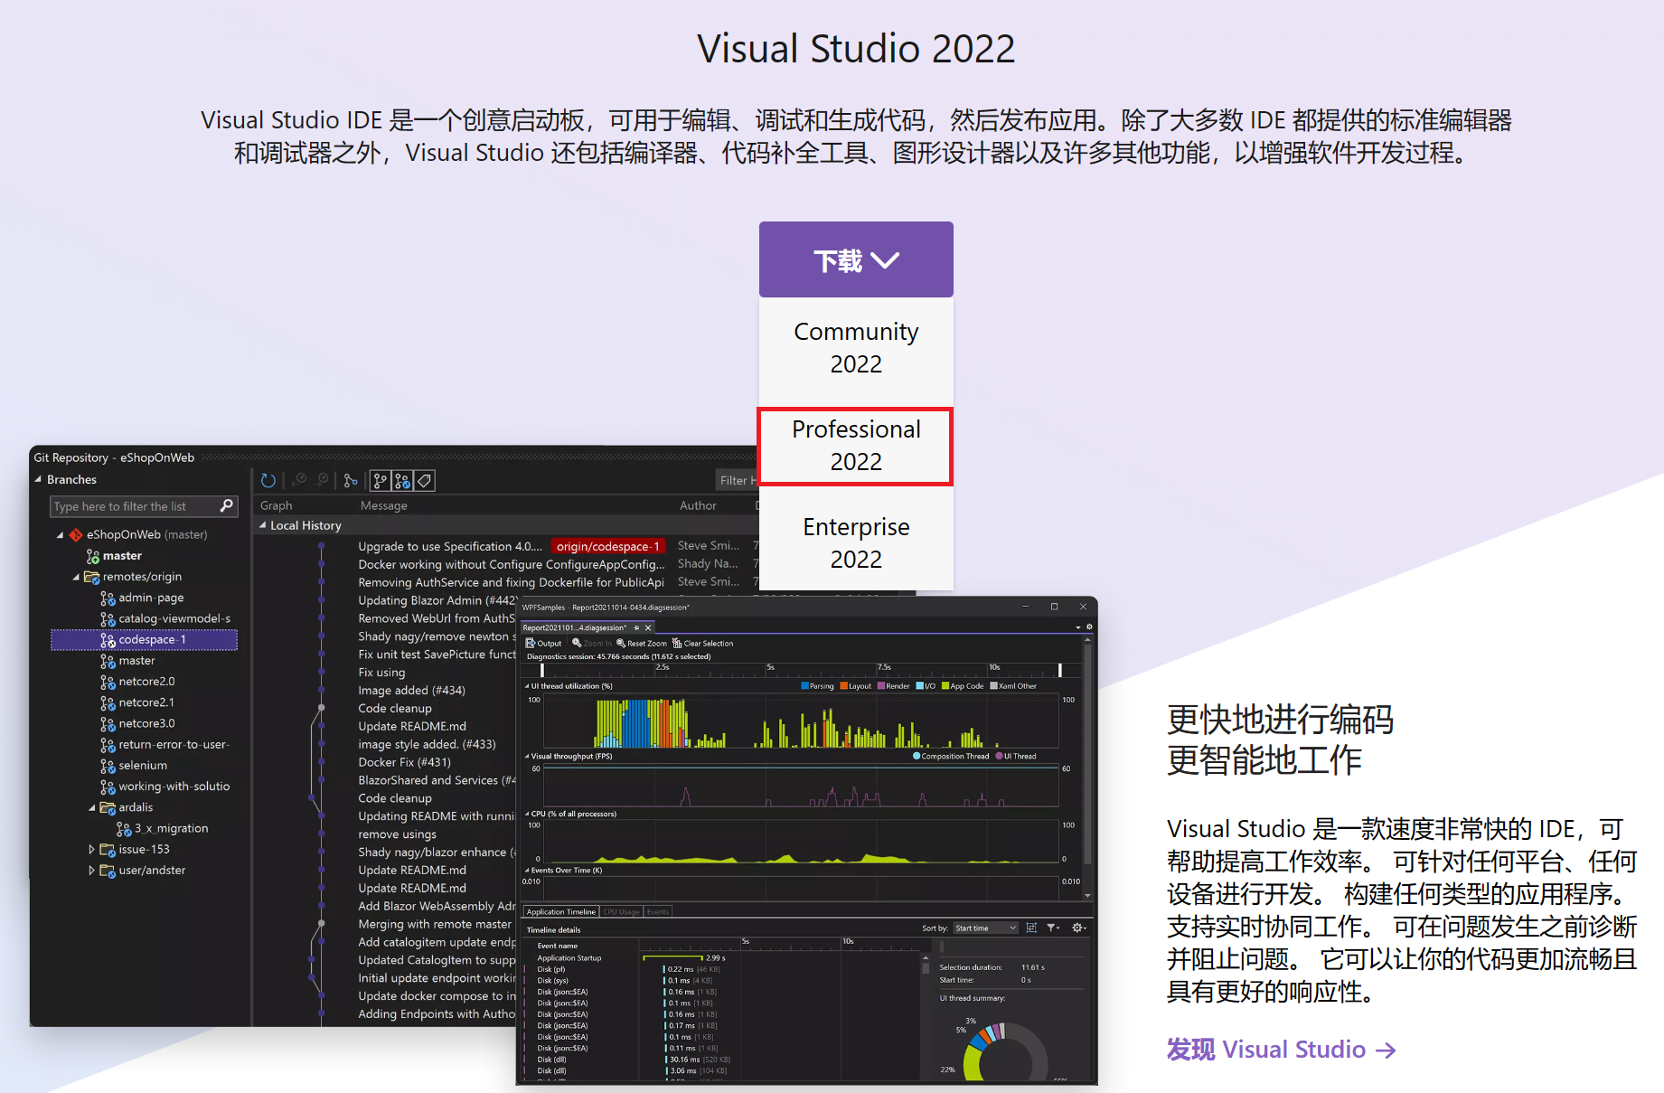Viewport: 1664px width, 1093px height.
Task: Select commit 'Docker working without Configure'
Action: coord(512,564)
